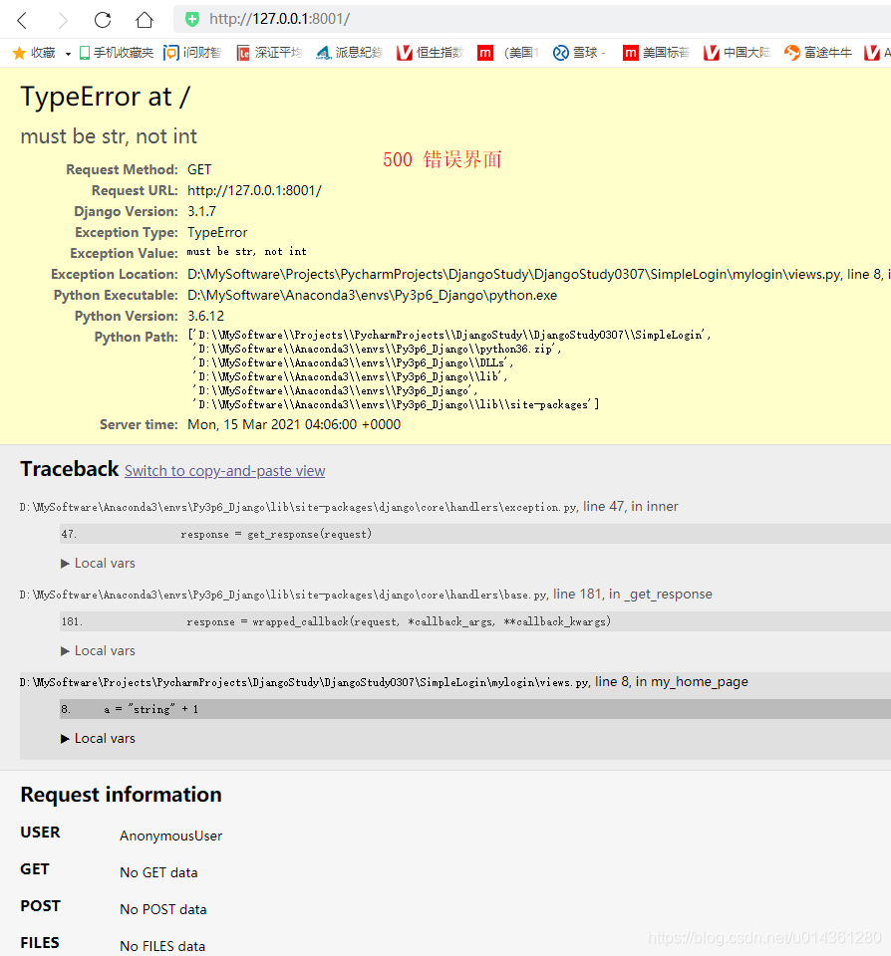Click traceback code line 181 wrapped_callback
The height and width of the screenshot is (956, 891).
point(475,621)
